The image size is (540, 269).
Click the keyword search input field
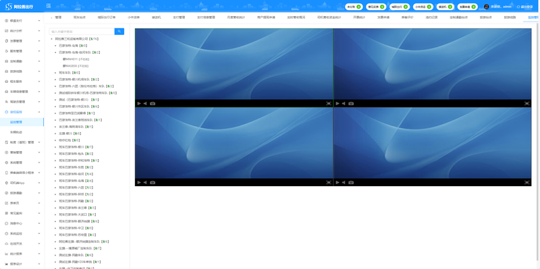[x=82, y=31]
